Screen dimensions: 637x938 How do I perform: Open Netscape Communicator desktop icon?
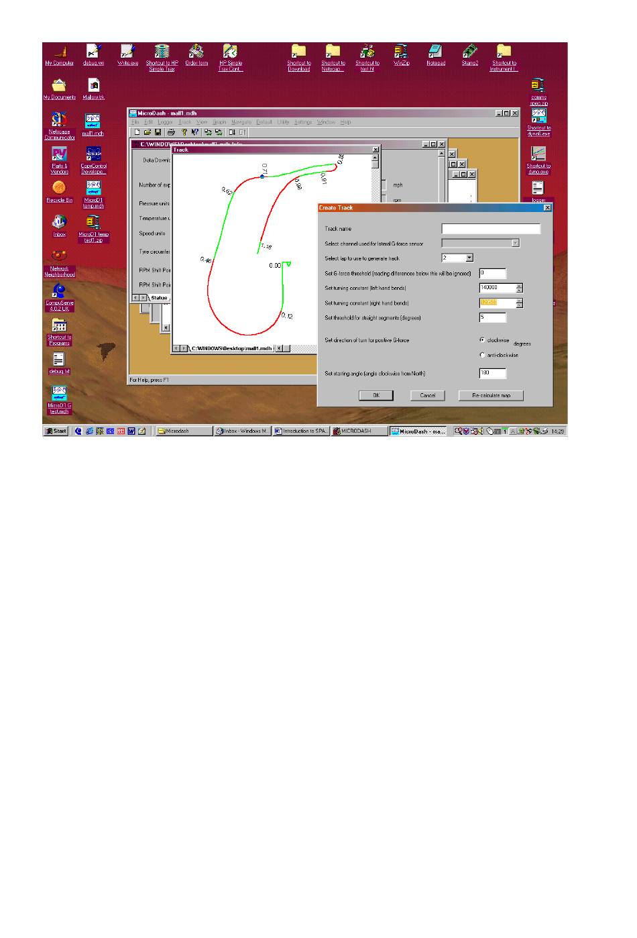tap(60, 126)
